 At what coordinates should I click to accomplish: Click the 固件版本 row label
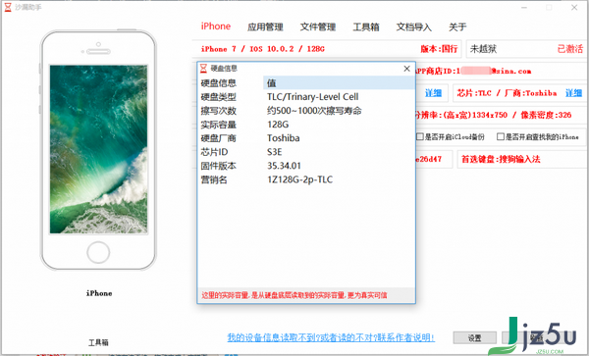point(218,166)
